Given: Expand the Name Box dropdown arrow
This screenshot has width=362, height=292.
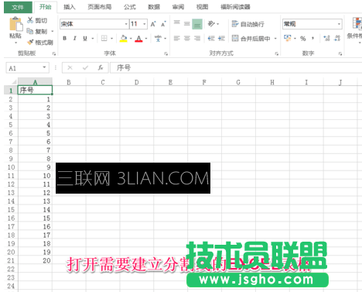Looking at the screenshot, I should 44,67.
